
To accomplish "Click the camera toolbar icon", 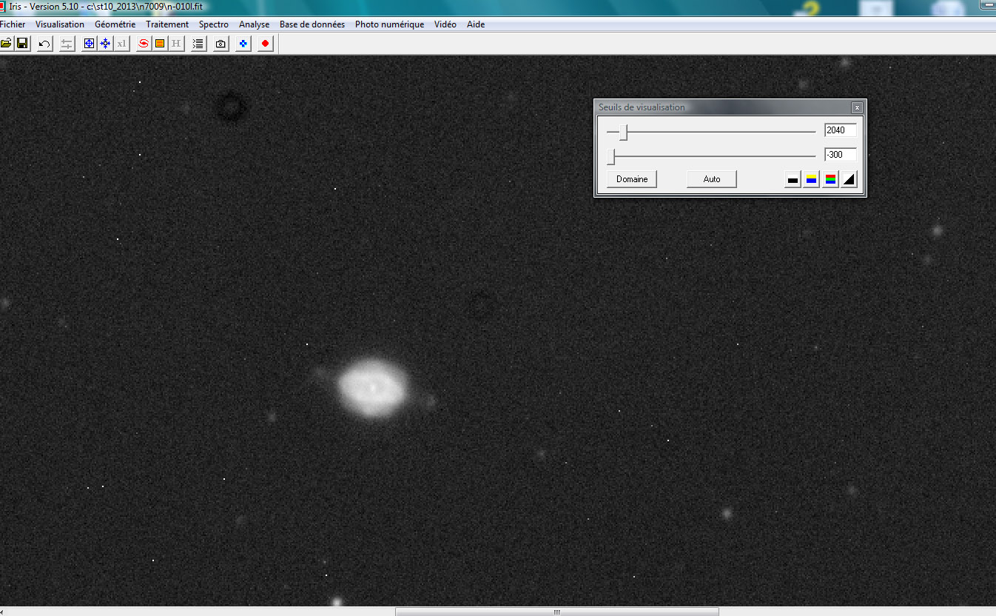I will click(x=221, y=44).
